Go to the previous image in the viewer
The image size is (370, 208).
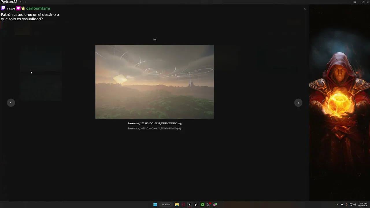click(x=11, y=103)
